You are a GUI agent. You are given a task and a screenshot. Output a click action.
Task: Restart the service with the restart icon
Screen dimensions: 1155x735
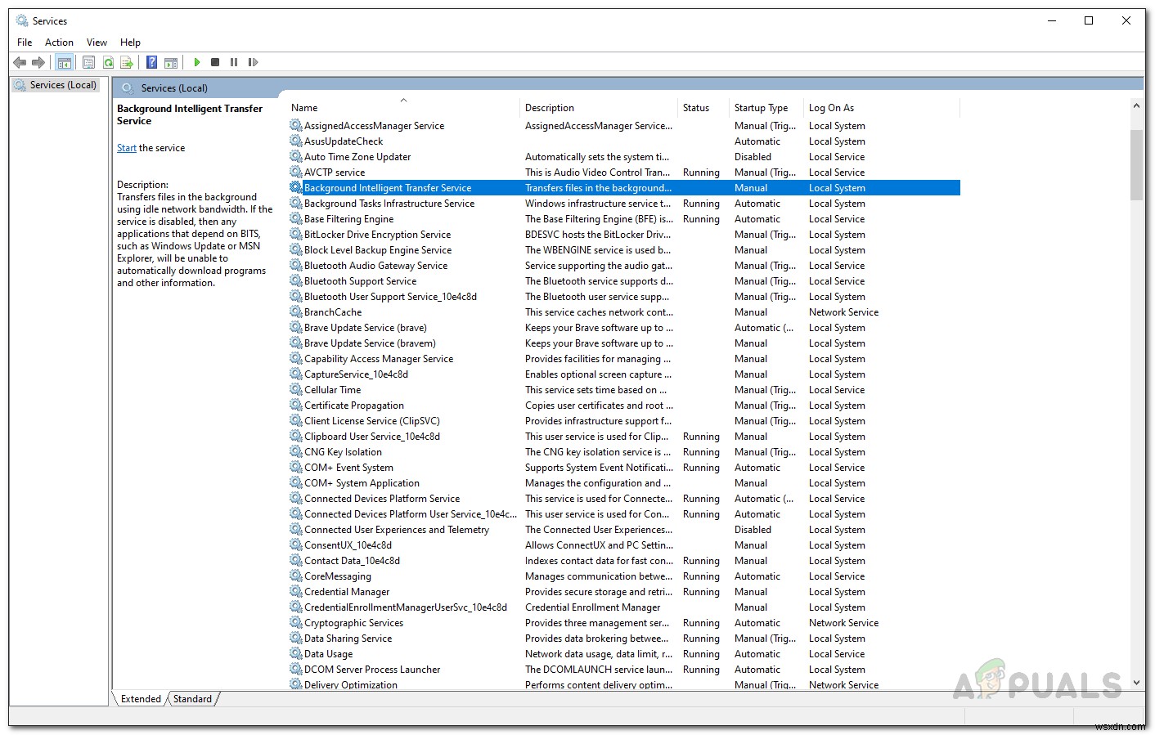254,62
